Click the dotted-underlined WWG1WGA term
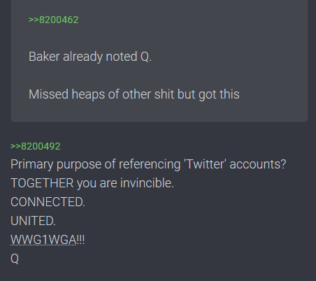This screenshot has width=316, height=281. click(x=43, y=240)
